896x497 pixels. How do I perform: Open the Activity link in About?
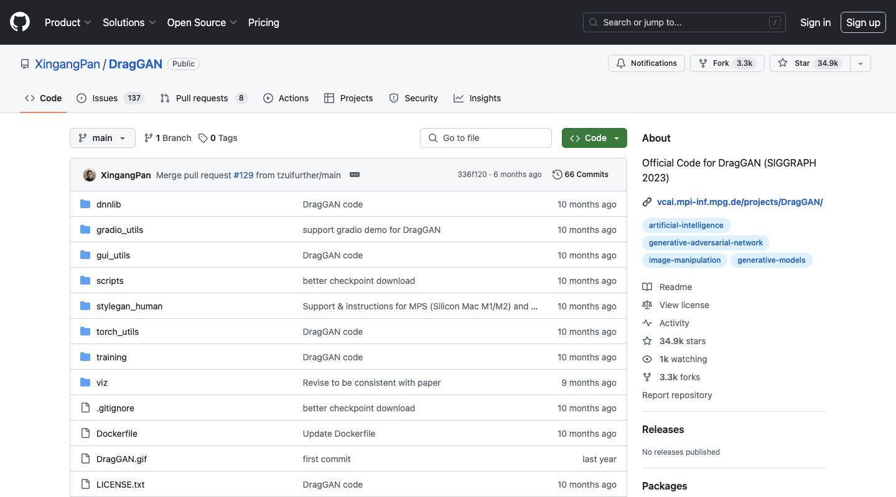[674, 323]
